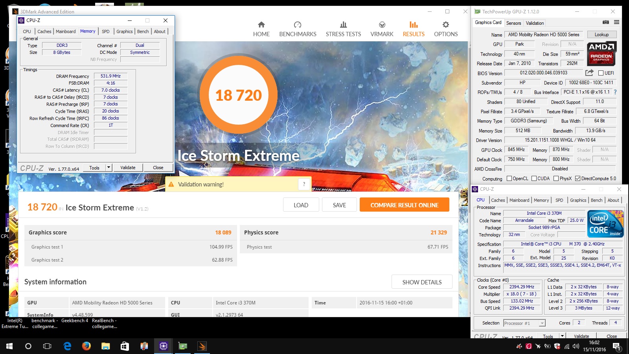The width and height of the screenshot is (629, 354).
Task: Go to 3DMark Stress Tests
Action: (x=343, y=29)
